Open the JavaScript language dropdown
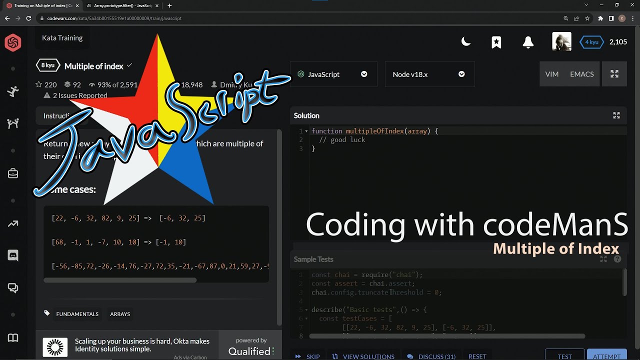 333,74
